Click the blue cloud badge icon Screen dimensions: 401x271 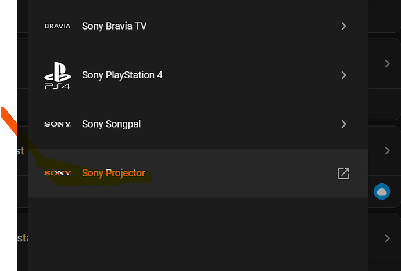click(x=382, y=191)
